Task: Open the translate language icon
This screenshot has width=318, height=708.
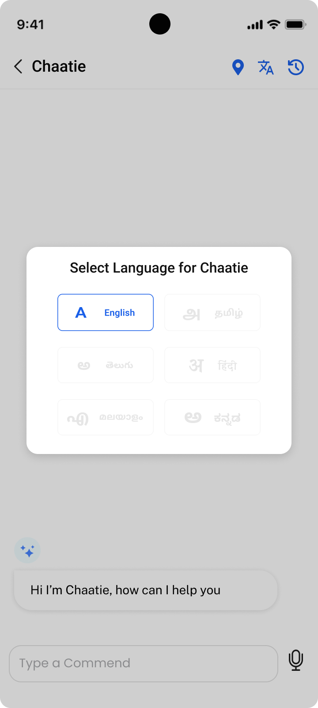Action: 266,67
